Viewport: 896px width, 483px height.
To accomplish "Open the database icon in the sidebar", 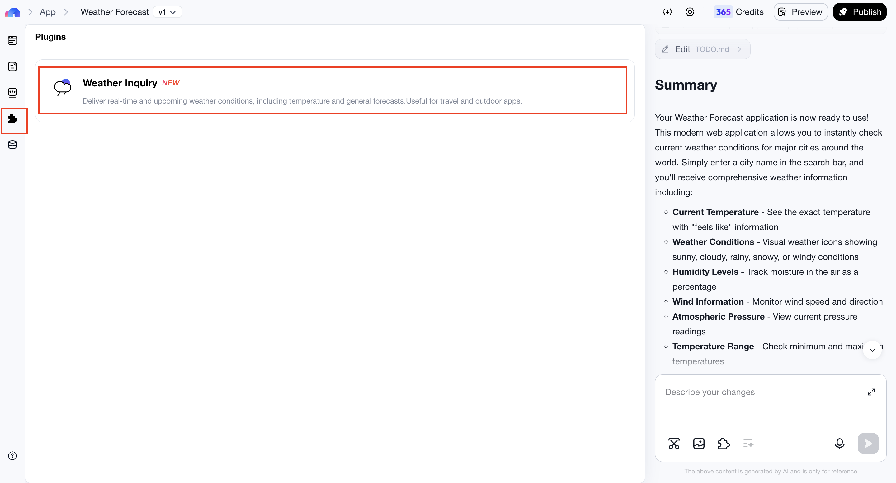I will pyautogui.click(x=12, y=145).
